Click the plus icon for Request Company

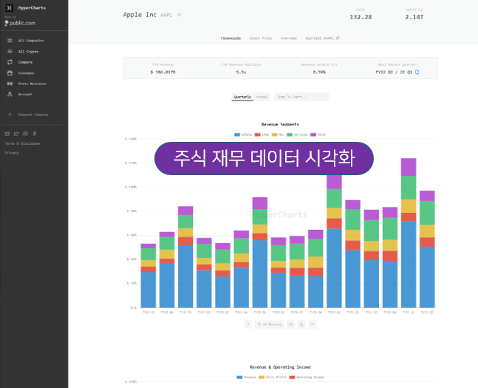10,115
